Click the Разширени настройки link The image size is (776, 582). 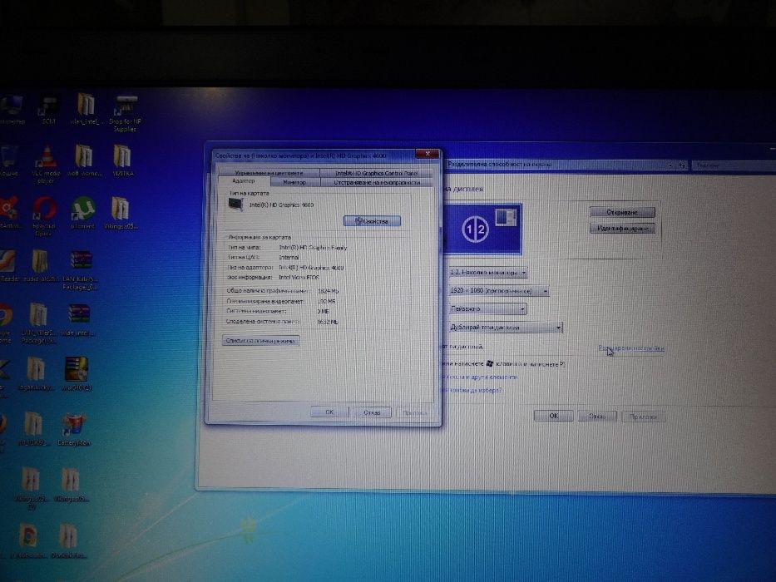pyautogui.click(x=631, y=348)
